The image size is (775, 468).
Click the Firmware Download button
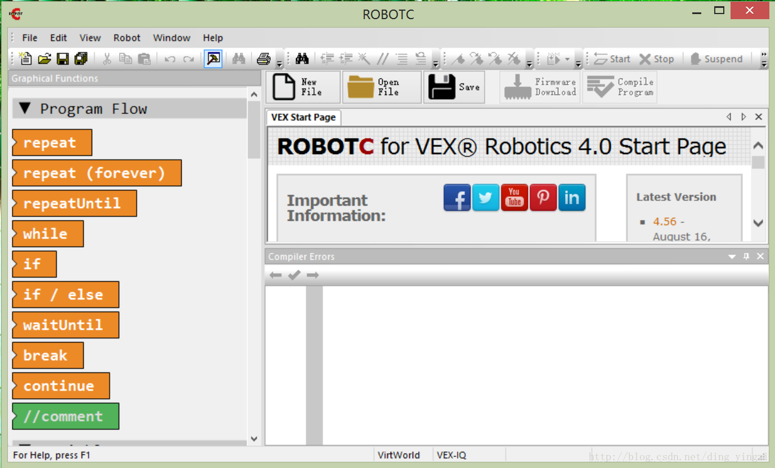(x=540, y=87)
